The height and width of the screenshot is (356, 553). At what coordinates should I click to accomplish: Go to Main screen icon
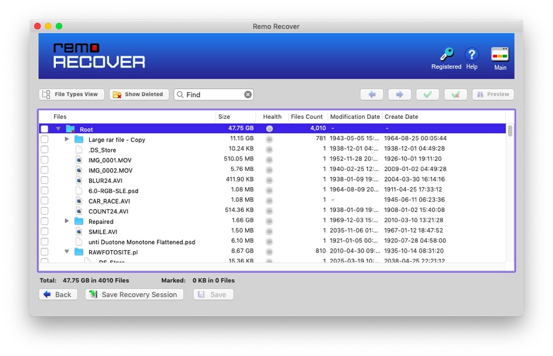tap(500, 55)
